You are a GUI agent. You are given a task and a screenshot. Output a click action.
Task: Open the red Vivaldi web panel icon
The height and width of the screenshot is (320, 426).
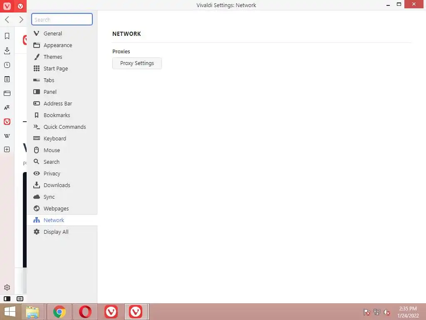click(x=7, y=122)
